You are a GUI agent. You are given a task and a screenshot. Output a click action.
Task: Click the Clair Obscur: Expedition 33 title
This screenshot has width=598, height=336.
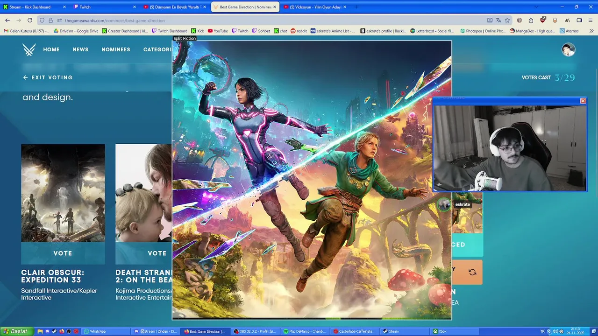point(53,276)
